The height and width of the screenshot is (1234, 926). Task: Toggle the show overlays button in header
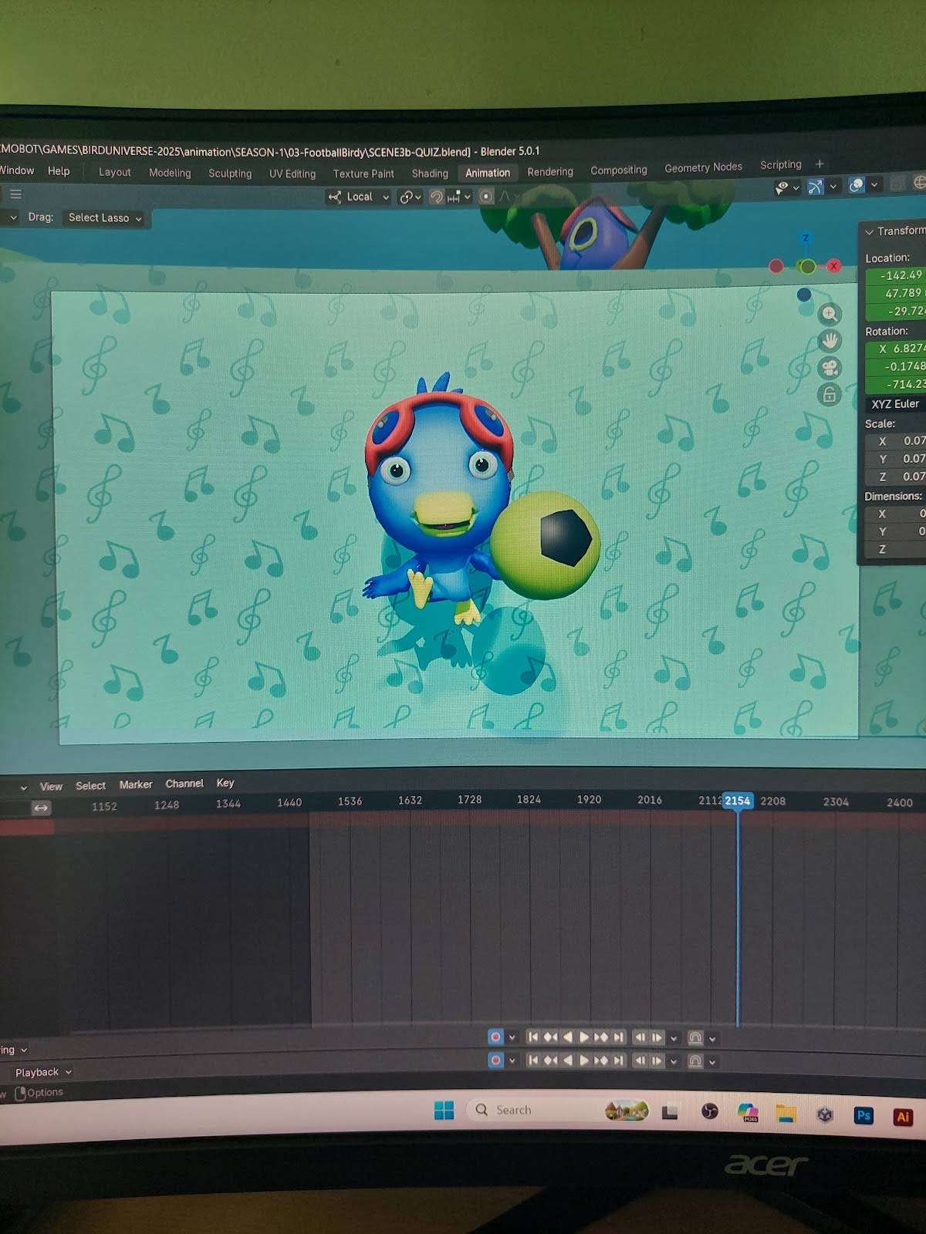(x=857, y=185)
